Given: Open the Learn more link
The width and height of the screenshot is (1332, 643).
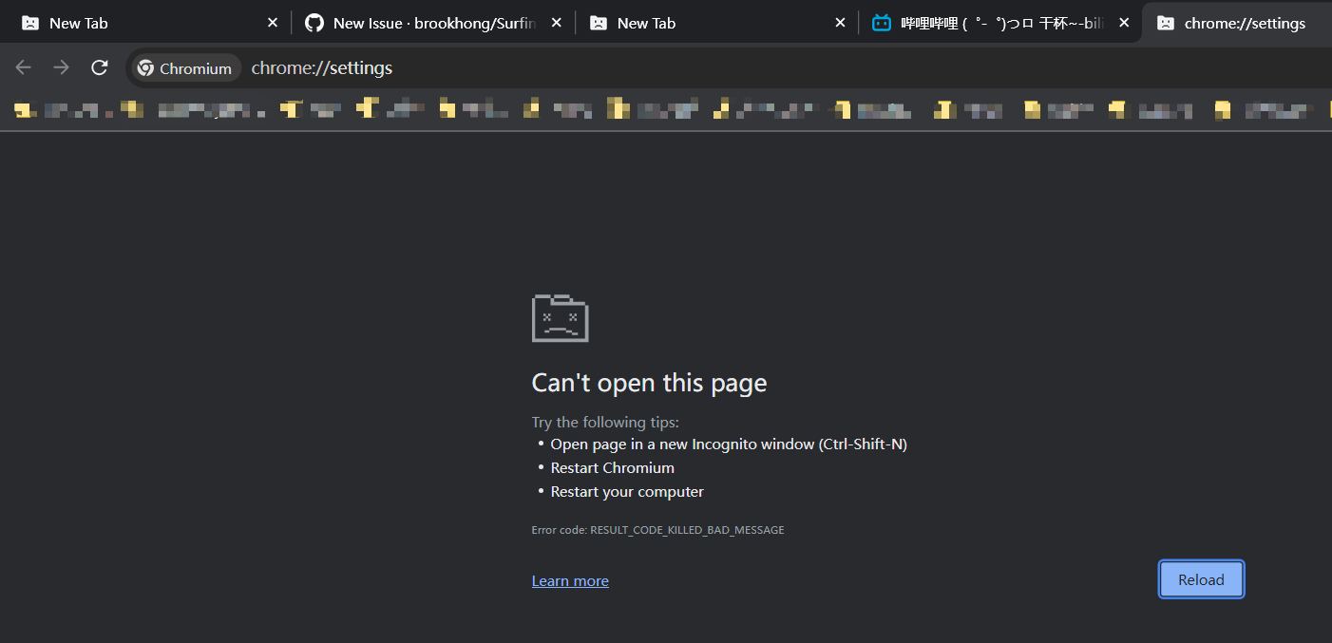Looking at the screenshot, I should click(x=569, y=580).
